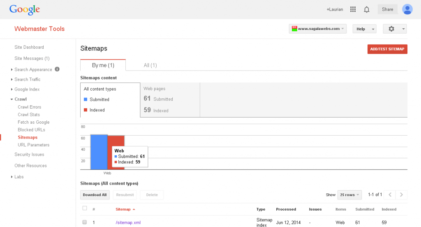Open the /sitemap.xml link
This screenshot has height=227, width=421.
(x=128, y=222)
